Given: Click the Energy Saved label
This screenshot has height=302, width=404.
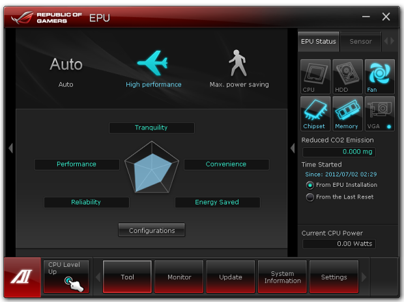Looking at the screenshot, I should point(217,202).
